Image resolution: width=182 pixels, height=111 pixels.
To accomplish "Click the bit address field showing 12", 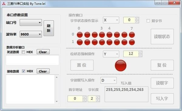I will tap(131, 54).
